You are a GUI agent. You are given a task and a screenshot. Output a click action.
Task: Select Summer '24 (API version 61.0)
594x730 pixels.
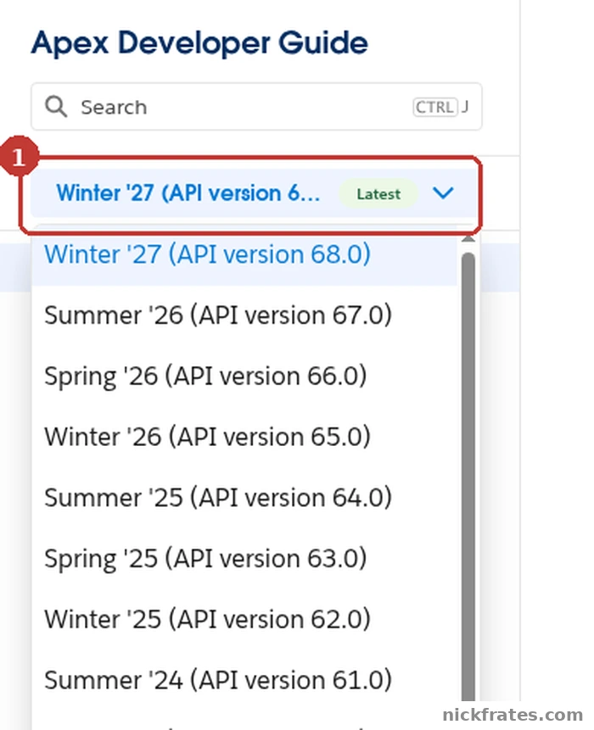244,680
